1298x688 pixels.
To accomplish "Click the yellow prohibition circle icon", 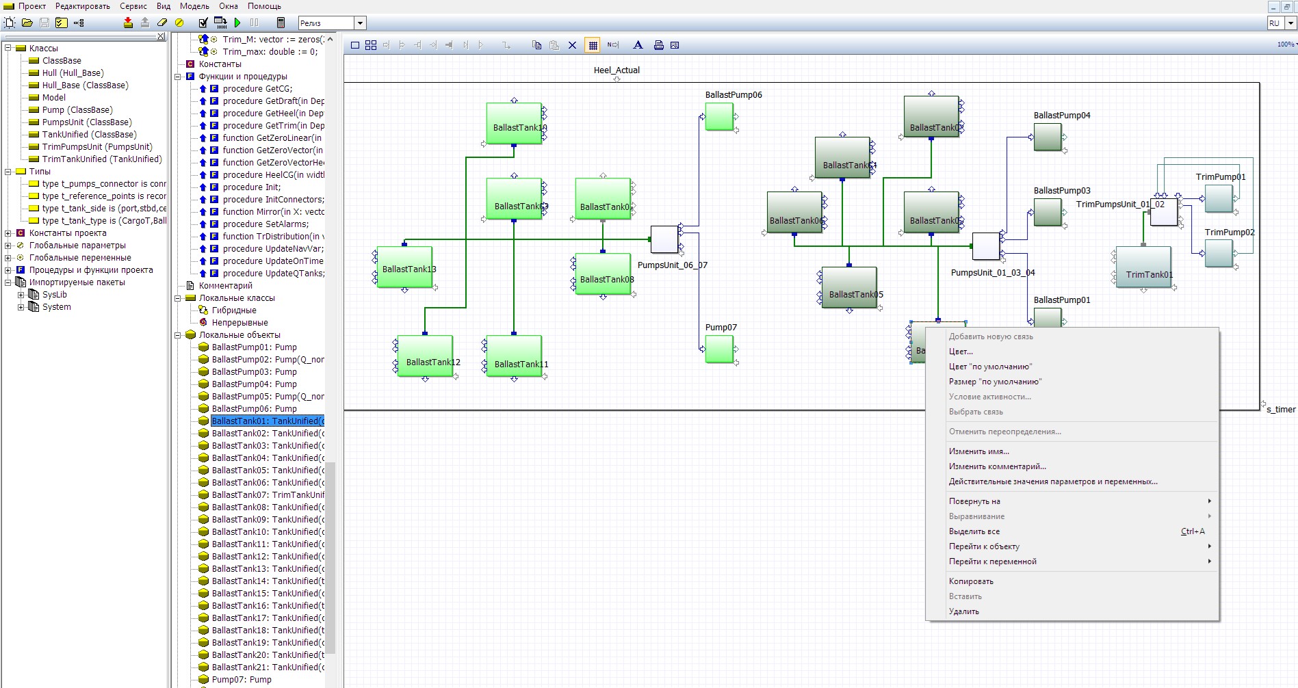I will point(179,23).
